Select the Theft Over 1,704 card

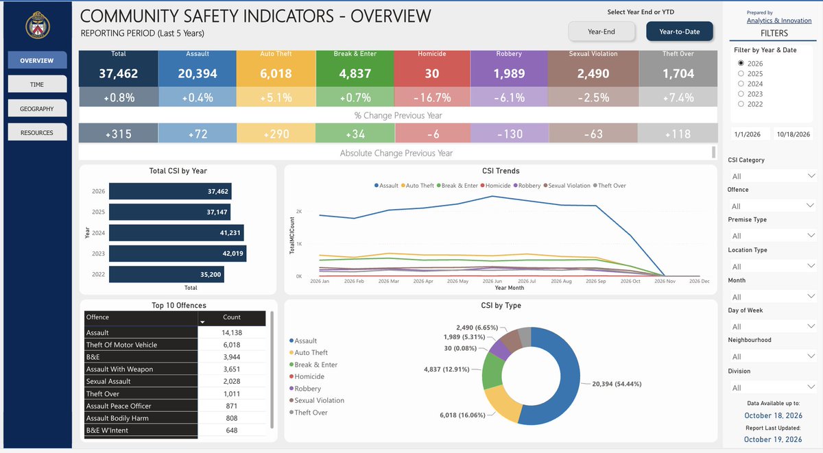click(678, 68)
